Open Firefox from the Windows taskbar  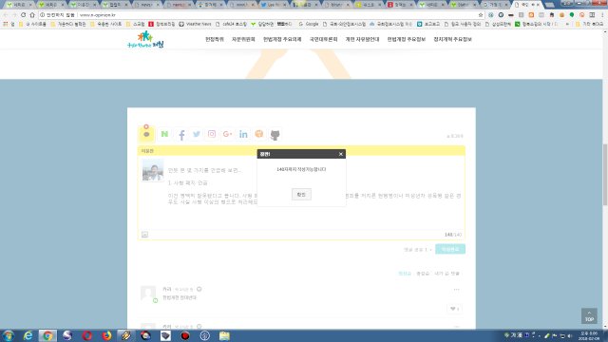coord(106,335)
